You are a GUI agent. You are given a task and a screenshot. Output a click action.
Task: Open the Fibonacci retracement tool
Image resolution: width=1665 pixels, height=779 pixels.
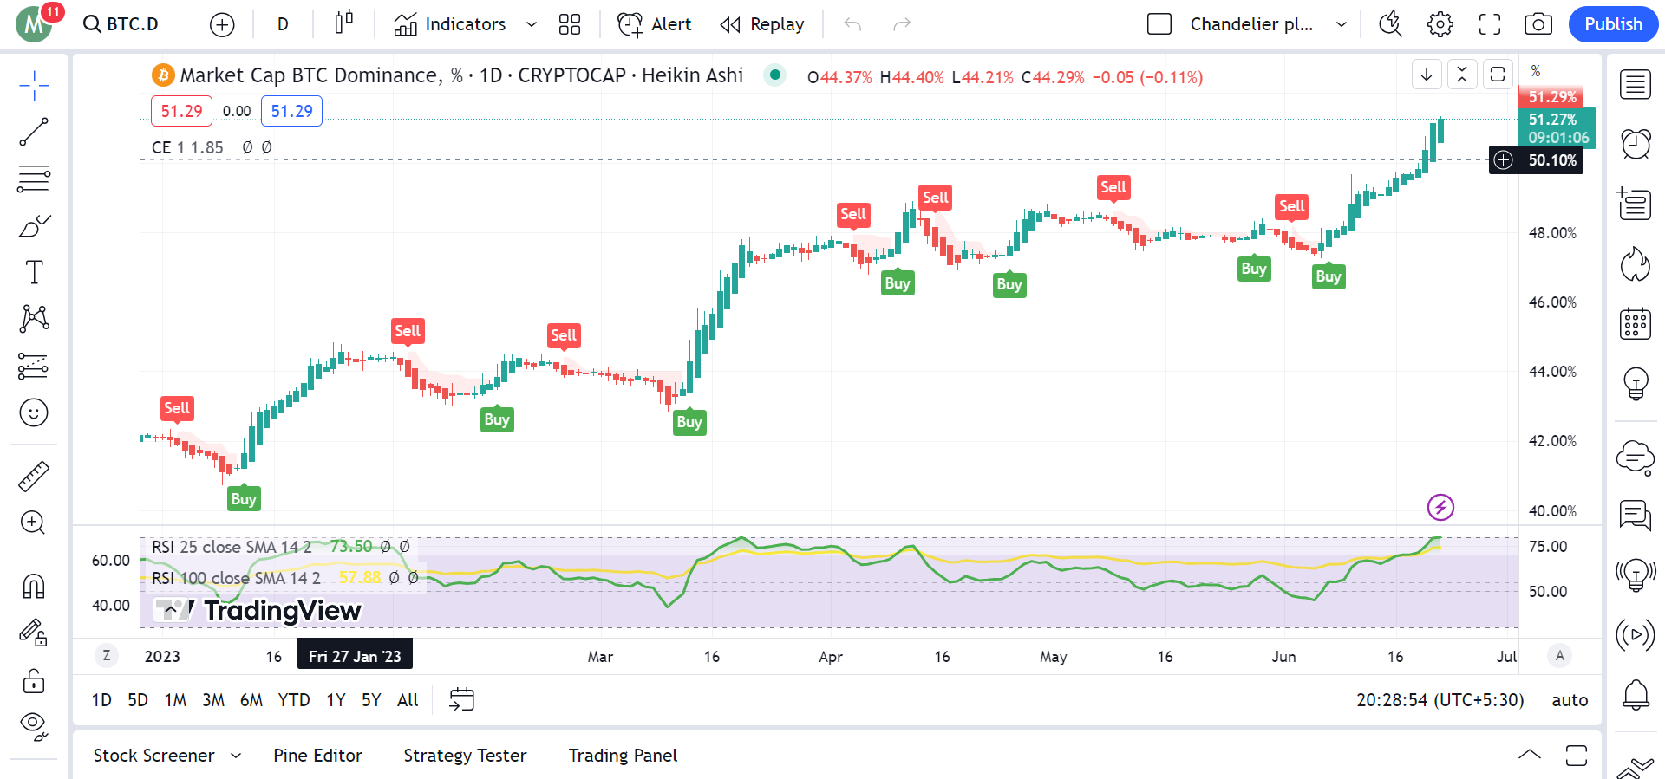[x=34, y=179]
